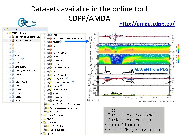
Task: Expand the voyager_1 node
Action: click(48, 97)
